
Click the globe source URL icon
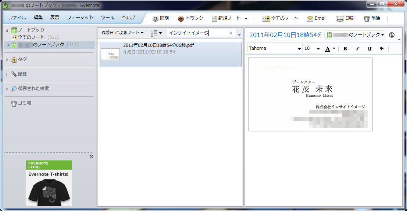[x=392, y=35]
